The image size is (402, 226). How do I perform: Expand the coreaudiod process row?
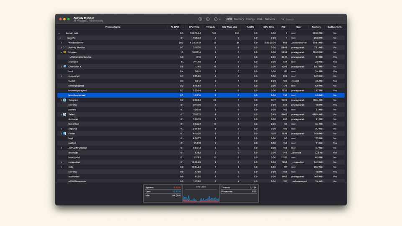coord(62,162)
